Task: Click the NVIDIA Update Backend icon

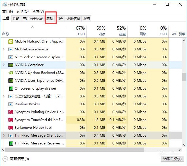Action: (11, 73)
